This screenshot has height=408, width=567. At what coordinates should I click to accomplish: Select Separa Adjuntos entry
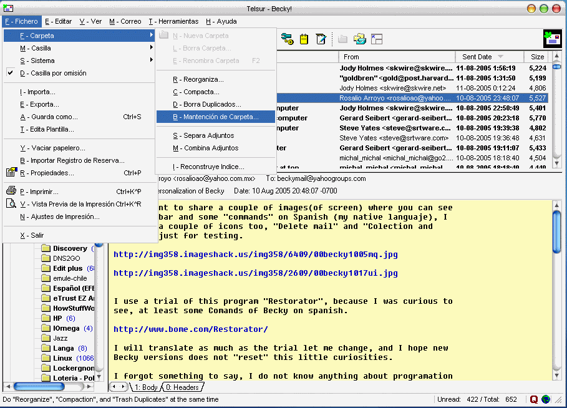pos(216,135)
